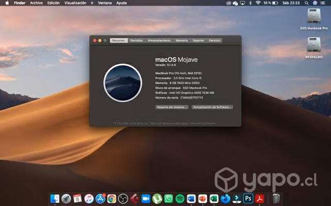Open Finder from the Dock
331x206 pixels.
tap(55, 198)
